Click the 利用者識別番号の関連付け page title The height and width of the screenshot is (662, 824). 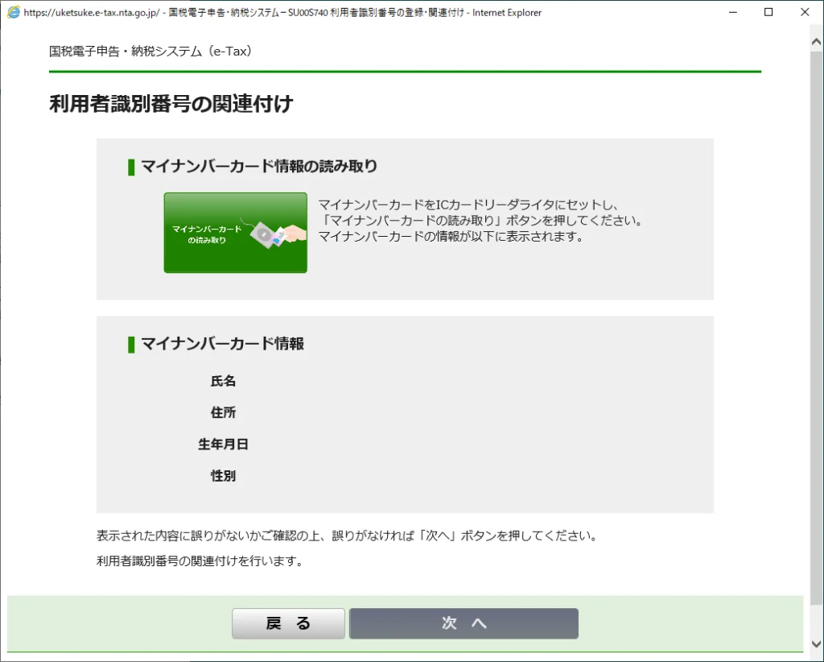tap(171, 104)
